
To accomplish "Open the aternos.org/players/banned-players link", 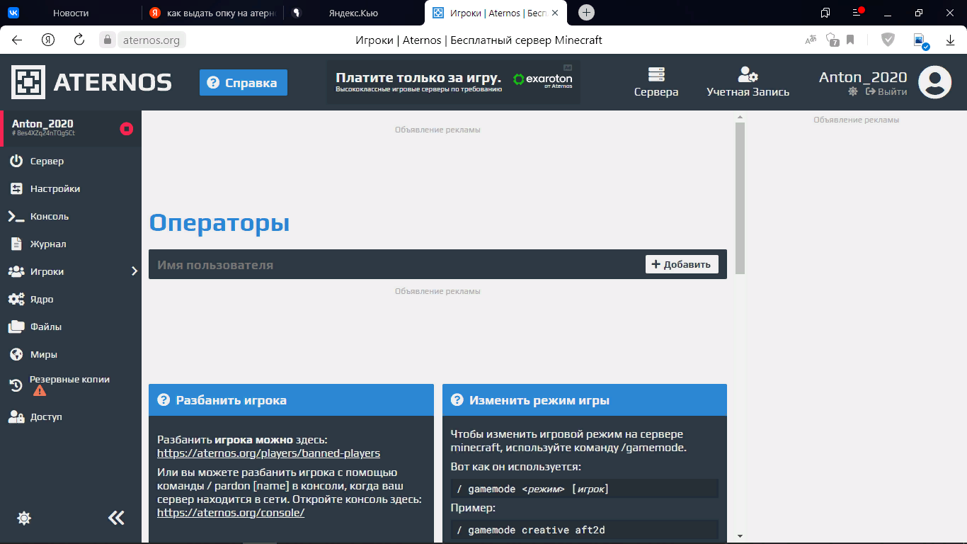I will [268, 453].
